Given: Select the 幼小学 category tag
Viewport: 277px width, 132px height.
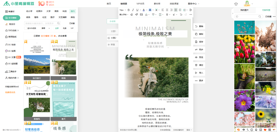Looking at the screenshot, I should 29,11.
